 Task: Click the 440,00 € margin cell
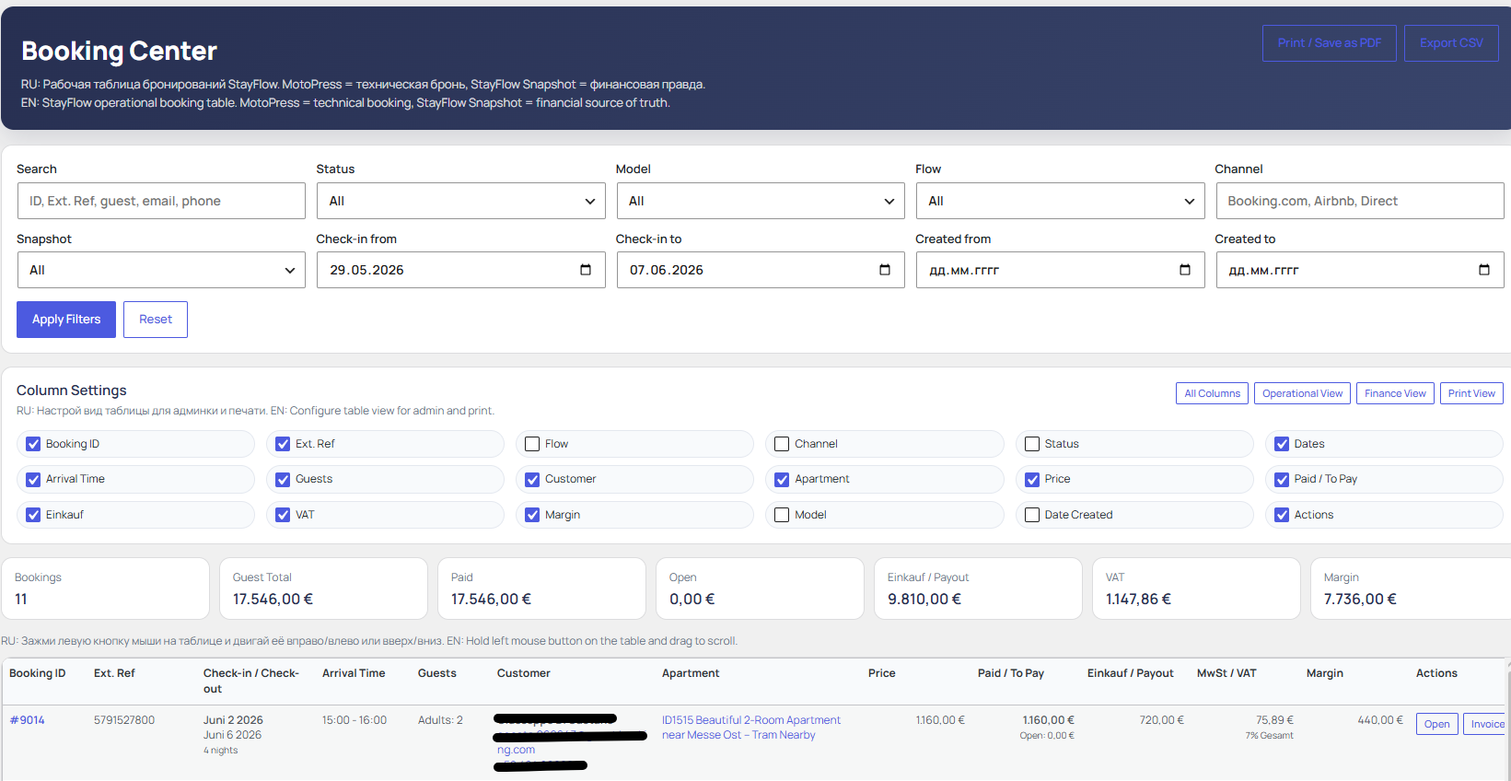coord(1380,720)
